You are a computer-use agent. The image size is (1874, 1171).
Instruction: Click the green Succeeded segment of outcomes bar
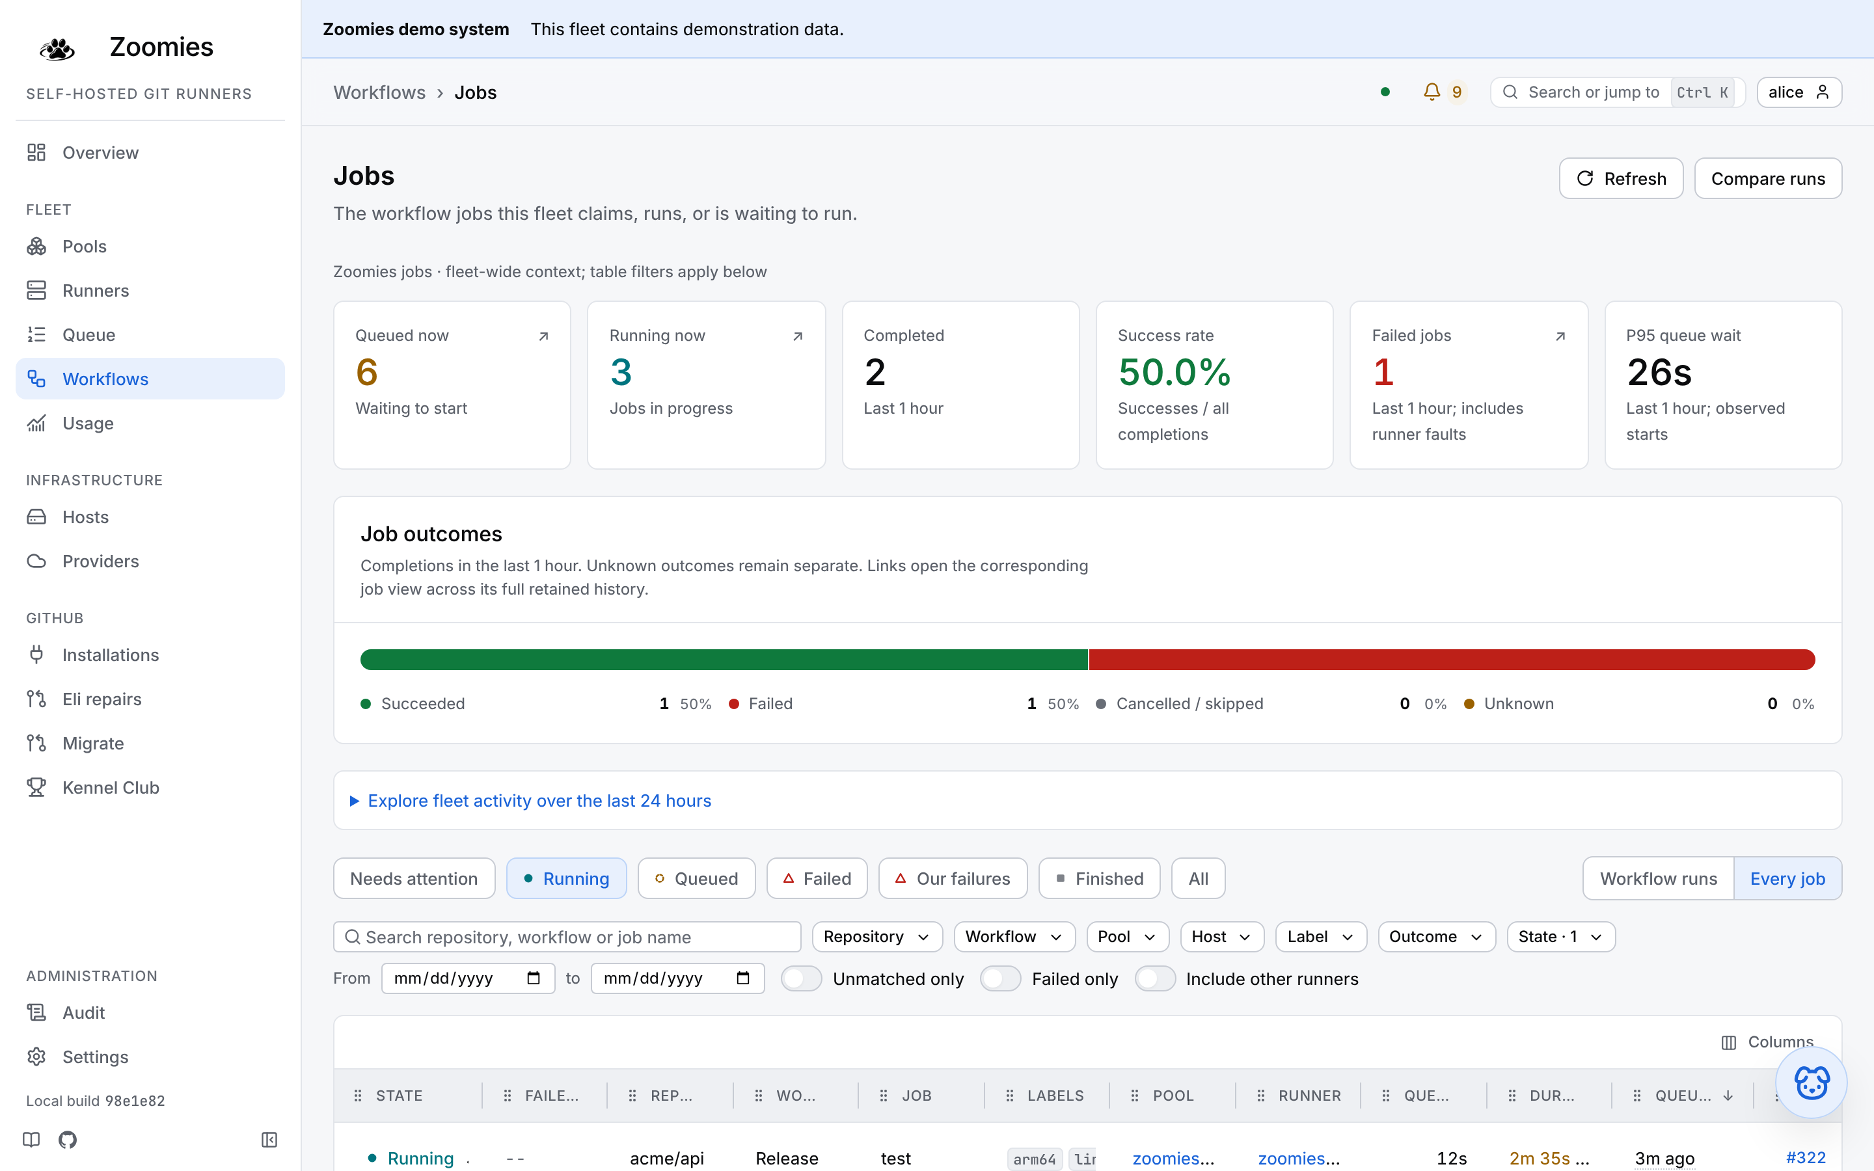[724, 660]
